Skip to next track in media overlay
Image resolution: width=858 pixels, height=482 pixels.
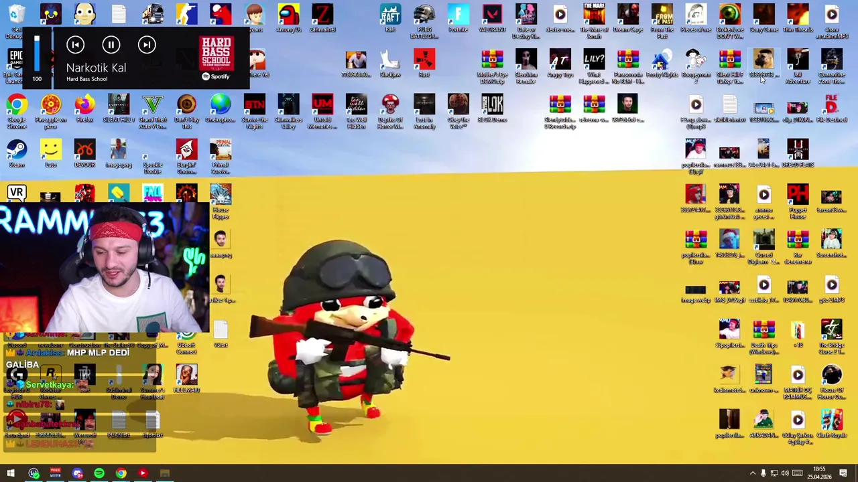click(147, 45)
